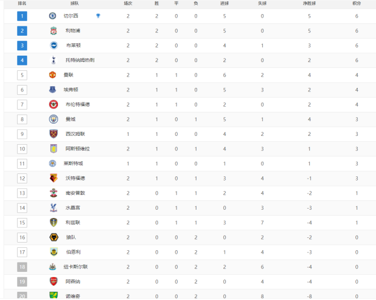Select the blue rank 1 badge

tap(22, 16)
